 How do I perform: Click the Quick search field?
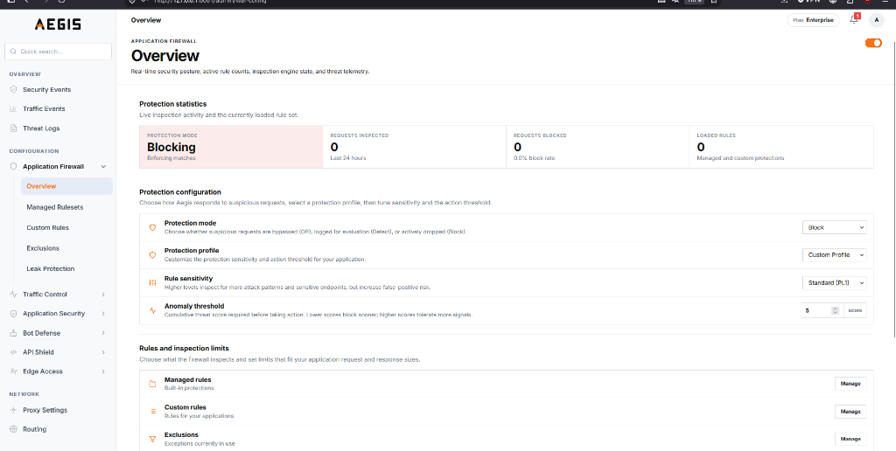click(x=58, y=52)
